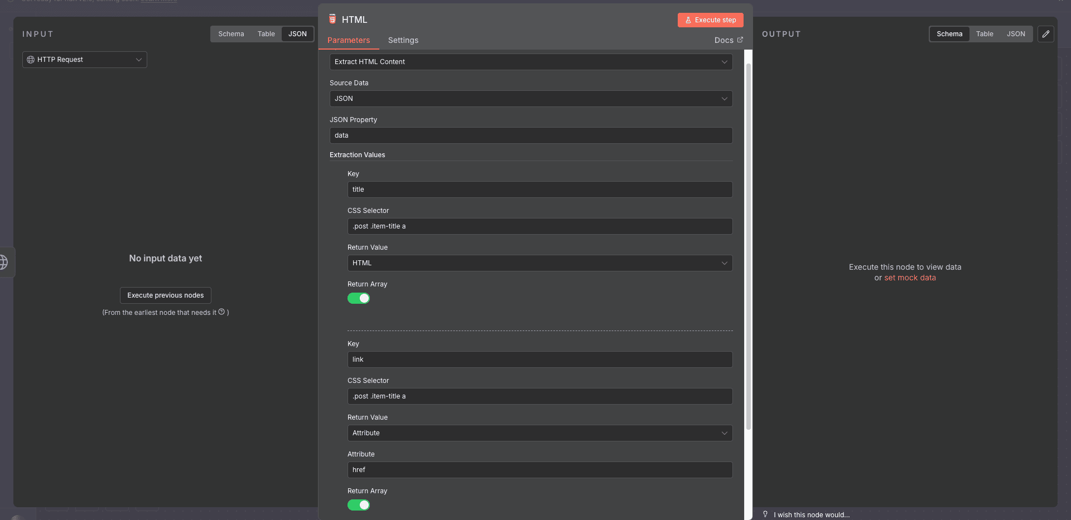Click the help icon next to earliest node hint

pyautogui.click(x=221, y=312)
